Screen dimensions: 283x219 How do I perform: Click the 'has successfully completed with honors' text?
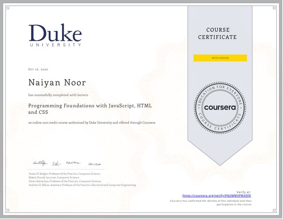58,95
